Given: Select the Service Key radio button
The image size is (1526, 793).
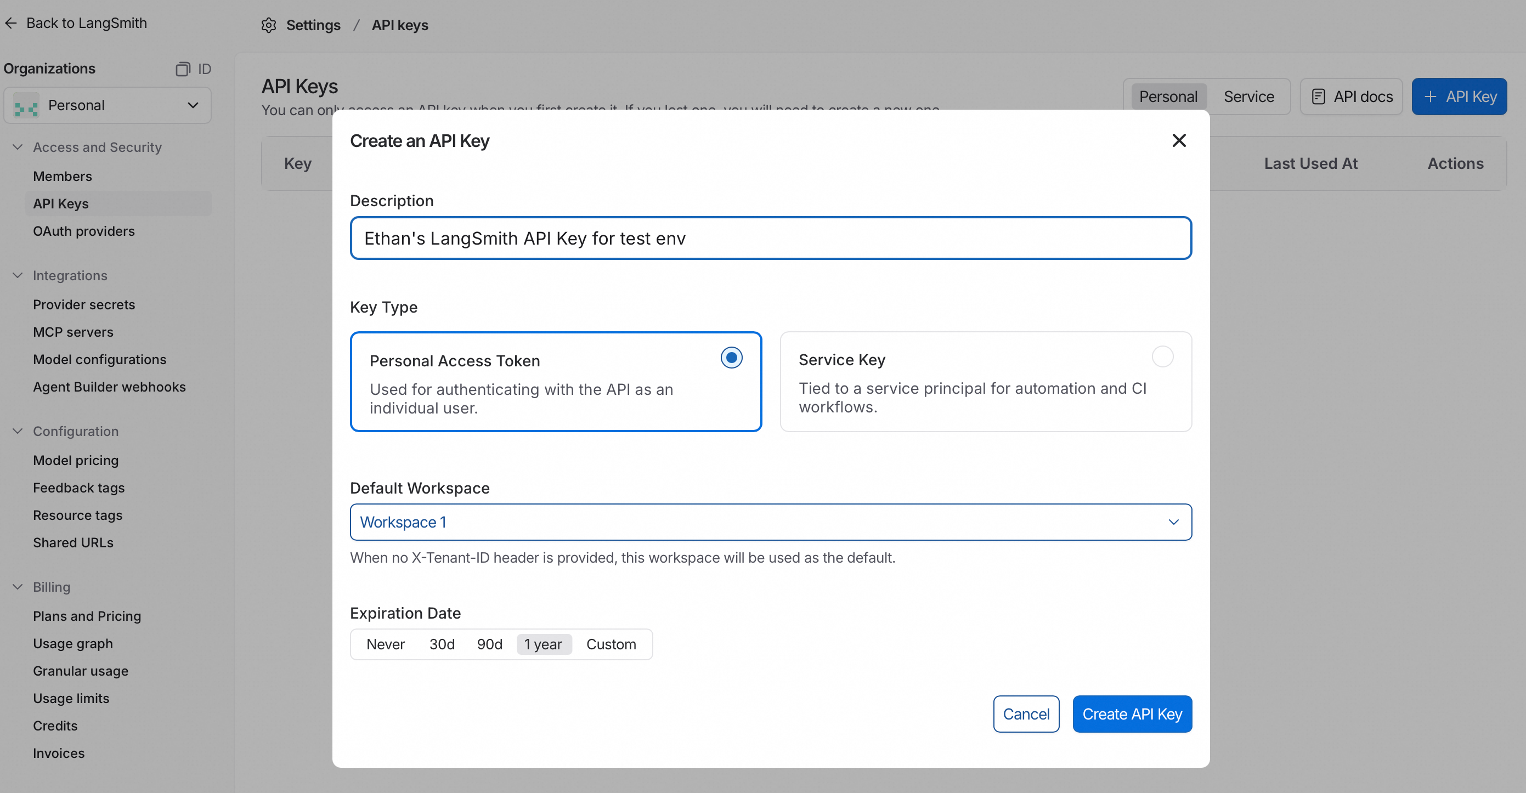Looking at the screenshot, I should [1162, 356].
